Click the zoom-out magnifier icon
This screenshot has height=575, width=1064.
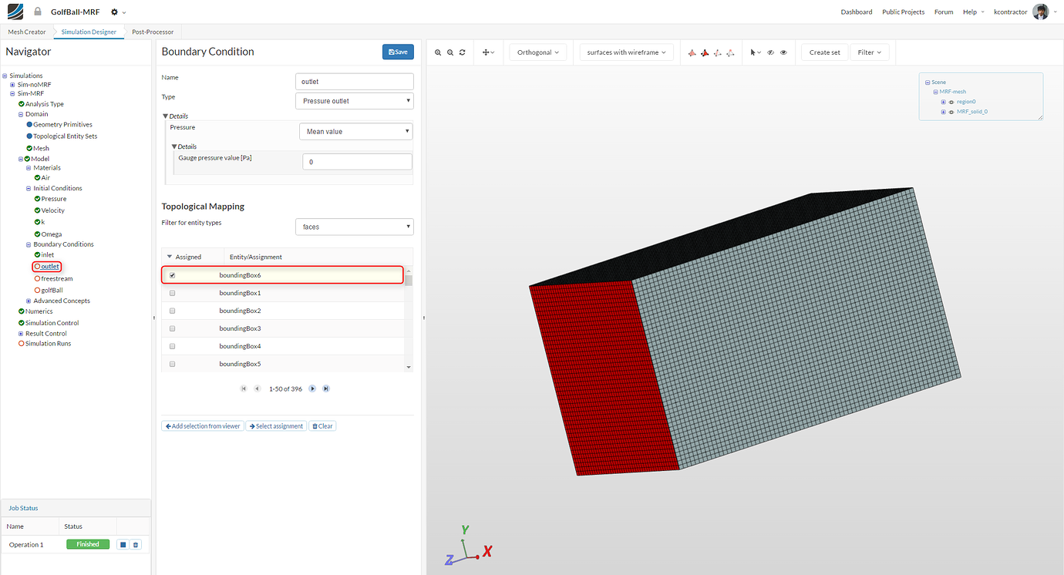pyautogui.click(x=450, y=52)
